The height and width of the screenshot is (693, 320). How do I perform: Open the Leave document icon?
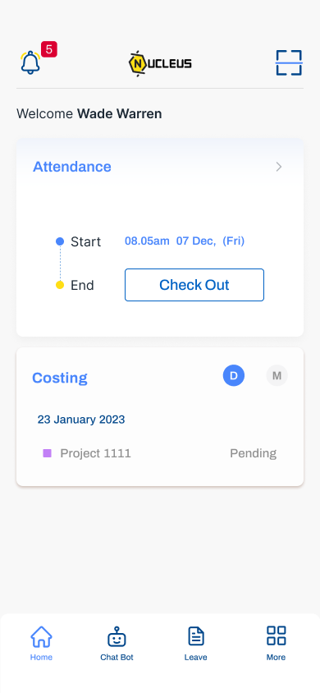point(196,637)
